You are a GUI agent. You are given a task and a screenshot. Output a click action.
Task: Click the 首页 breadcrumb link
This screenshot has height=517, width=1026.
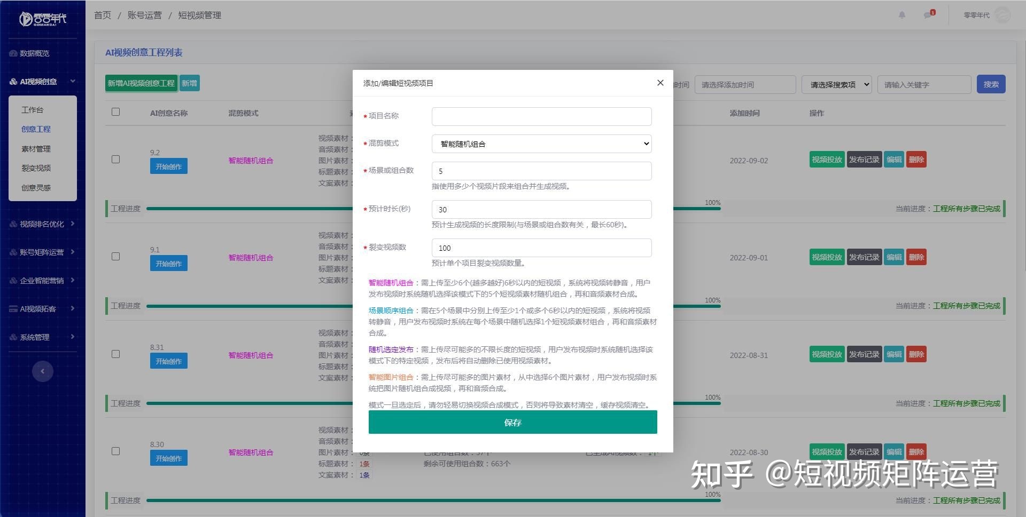(103, 15)
